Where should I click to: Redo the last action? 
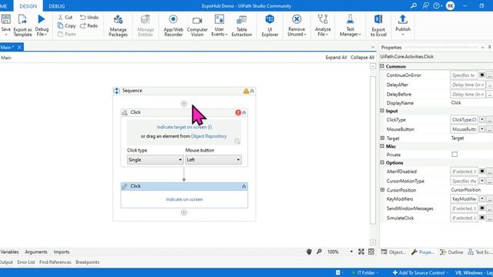click(89, 25)
